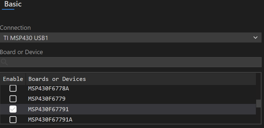
Task: Enable the MSP430F6779 checkbox
Action: pyautogui.click(x=13, y=99)
